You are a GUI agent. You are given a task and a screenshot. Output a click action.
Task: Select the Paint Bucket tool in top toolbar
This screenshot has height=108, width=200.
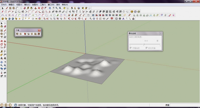tap(31, 8)
